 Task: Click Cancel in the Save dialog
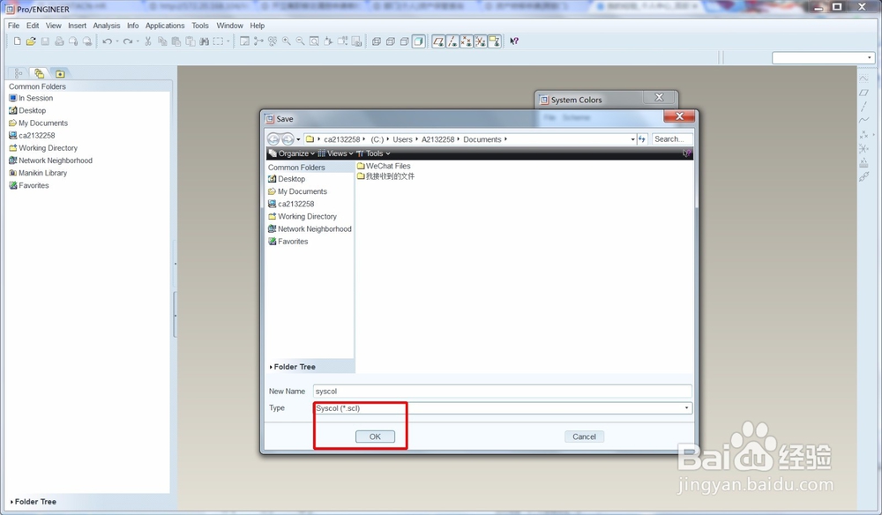point(584,437)
